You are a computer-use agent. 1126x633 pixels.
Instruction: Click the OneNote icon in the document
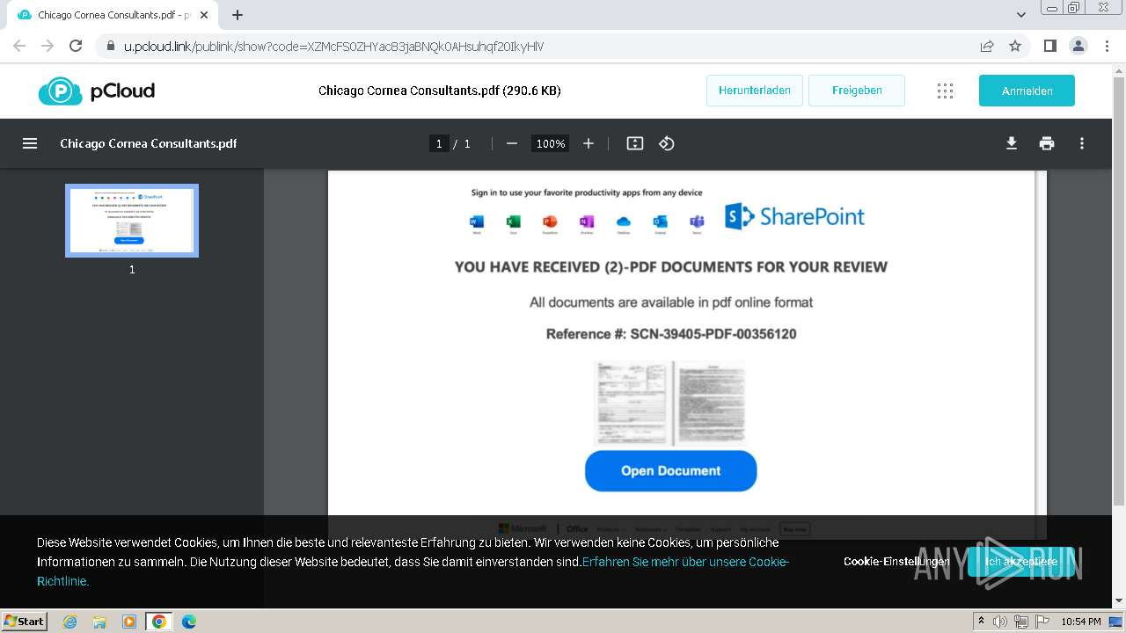coord(587,222)
